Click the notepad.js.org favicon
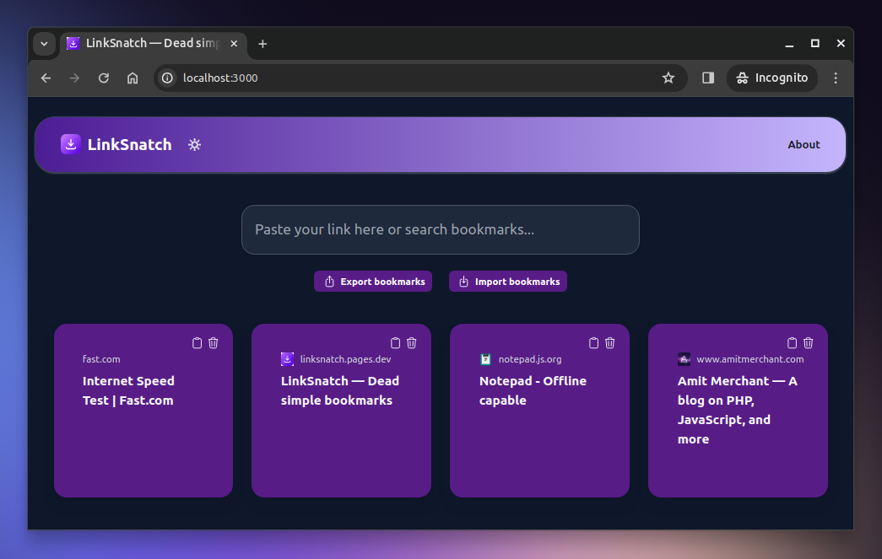Image resolution: width=882 pixels, height=559 pixels. click(x=485, y=359)
